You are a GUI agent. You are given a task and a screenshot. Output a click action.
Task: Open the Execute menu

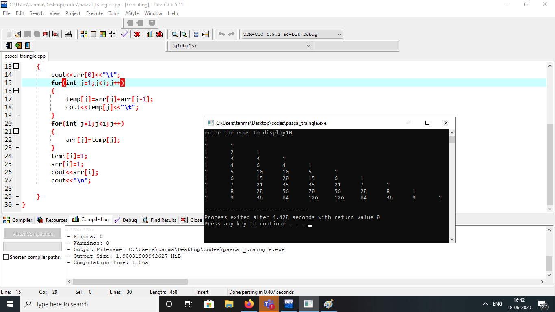click(94, 13)
